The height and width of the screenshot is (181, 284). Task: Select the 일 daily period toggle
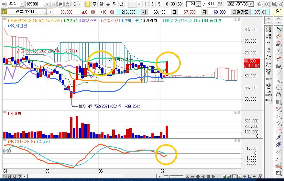87,4
